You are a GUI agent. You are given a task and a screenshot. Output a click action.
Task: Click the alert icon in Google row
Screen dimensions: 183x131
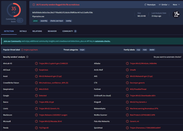(36, 96)
